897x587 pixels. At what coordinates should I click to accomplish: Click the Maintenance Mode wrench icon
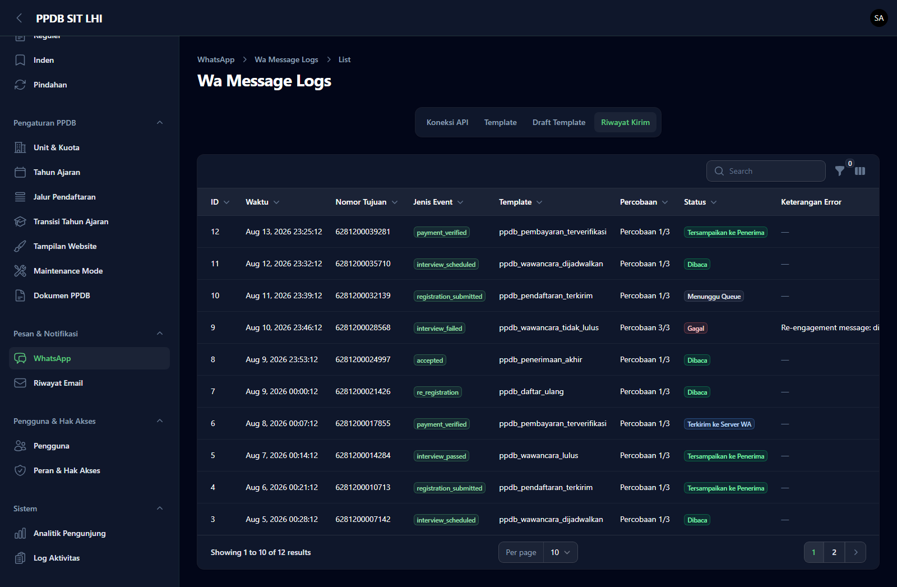[20, 271]
